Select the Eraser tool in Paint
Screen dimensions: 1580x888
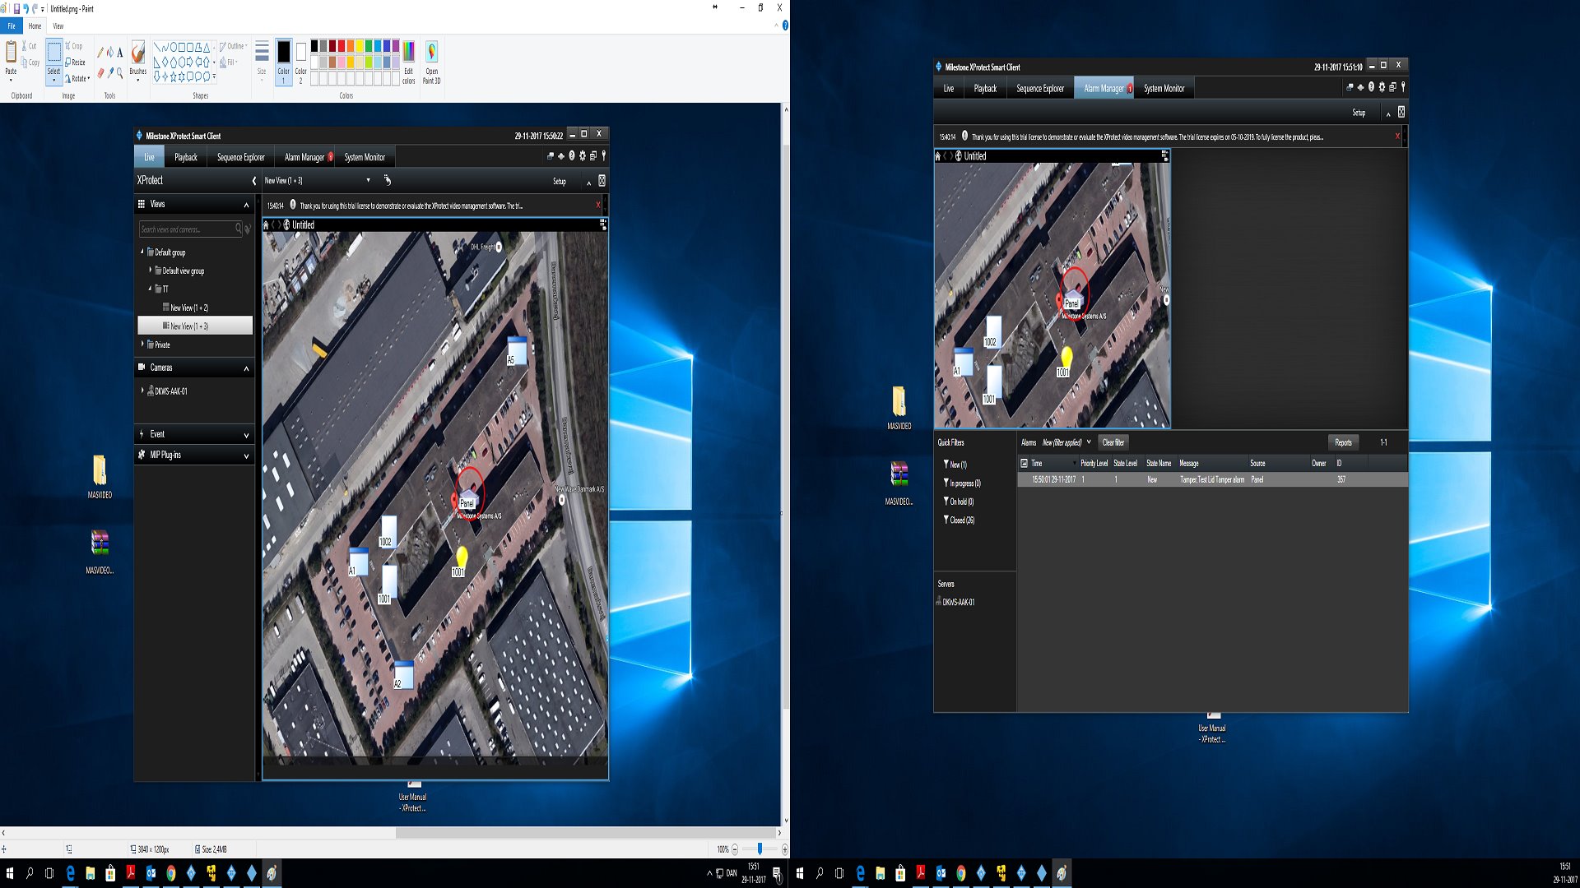click(100, 73)
